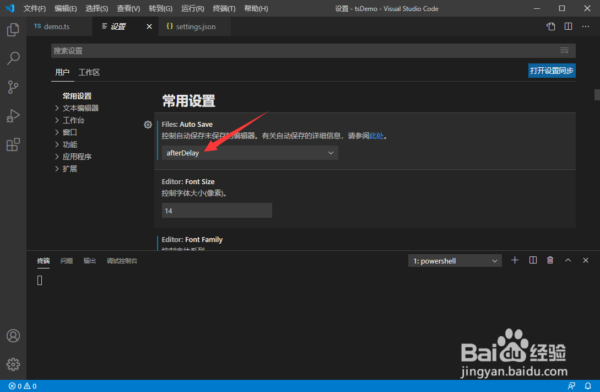Click the gear beside Files: Auto Save
Viewport: 600px width, 392px height.
pos(148,125)
